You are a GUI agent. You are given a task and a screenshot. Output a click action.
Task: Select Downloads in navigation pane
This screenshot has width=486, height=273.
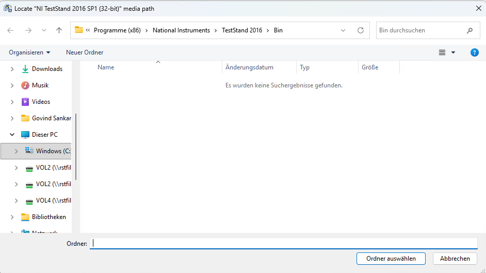coord(47,69)
